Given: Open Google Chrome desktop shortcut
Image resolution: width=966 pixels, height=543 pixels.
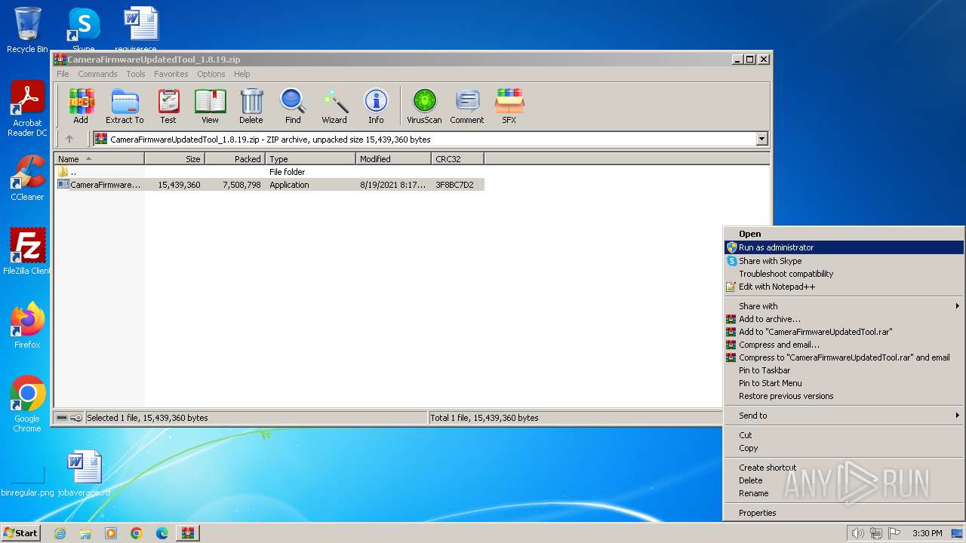Looking at the screenshot, I should pos(27,404).
